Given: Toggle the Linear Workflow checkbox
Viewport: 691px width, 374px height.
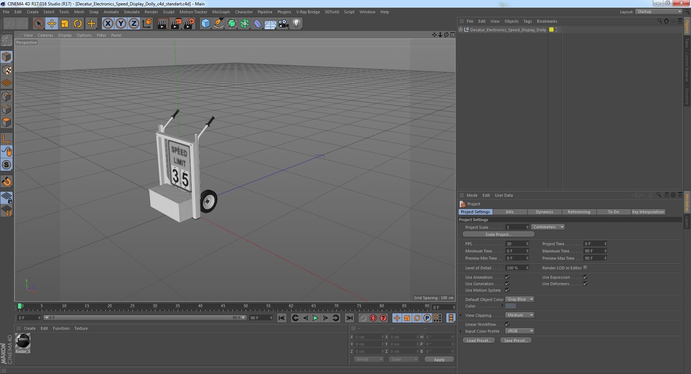Looking at the screenshot, I should click(507, 324).
